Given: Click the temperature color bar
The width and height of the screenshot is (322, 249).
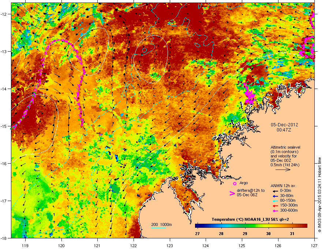Looking at the screenshot, I should pos(251,226).
